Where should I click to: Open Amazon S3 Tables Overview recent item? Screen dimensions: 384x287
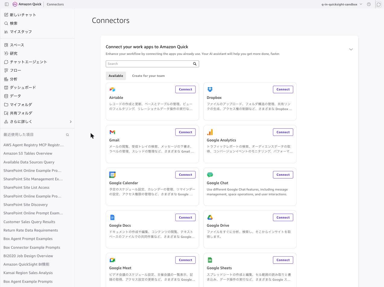tap(28, 153)
